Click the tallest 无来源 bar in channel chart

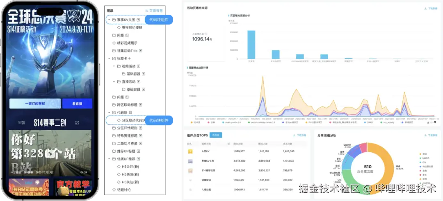251,45
